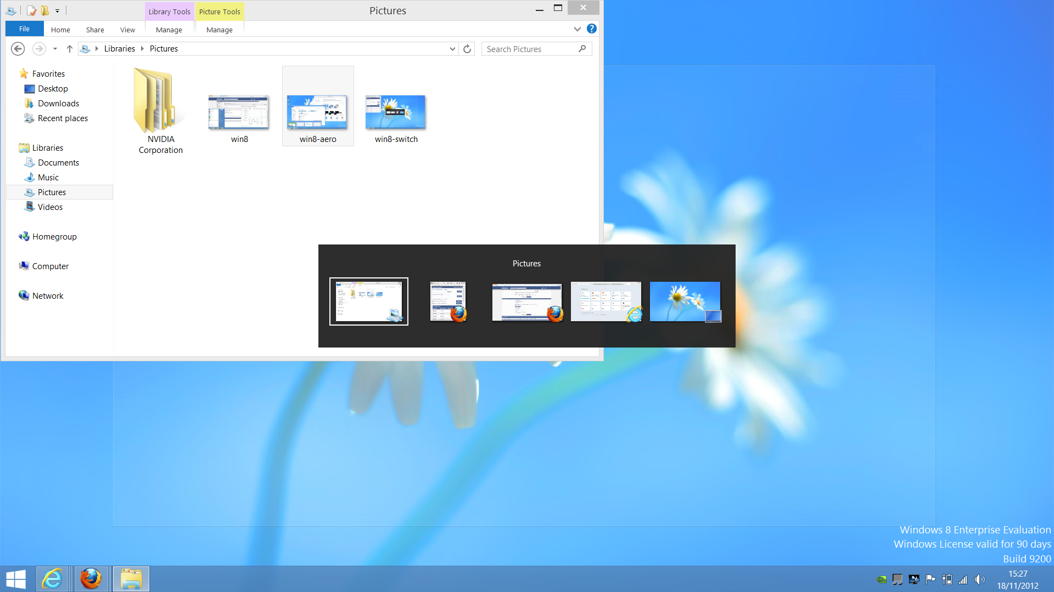Click the New folder icon in quick access toolbar
This screenshot has height=592, width=1054.
[x=45, y=10]
